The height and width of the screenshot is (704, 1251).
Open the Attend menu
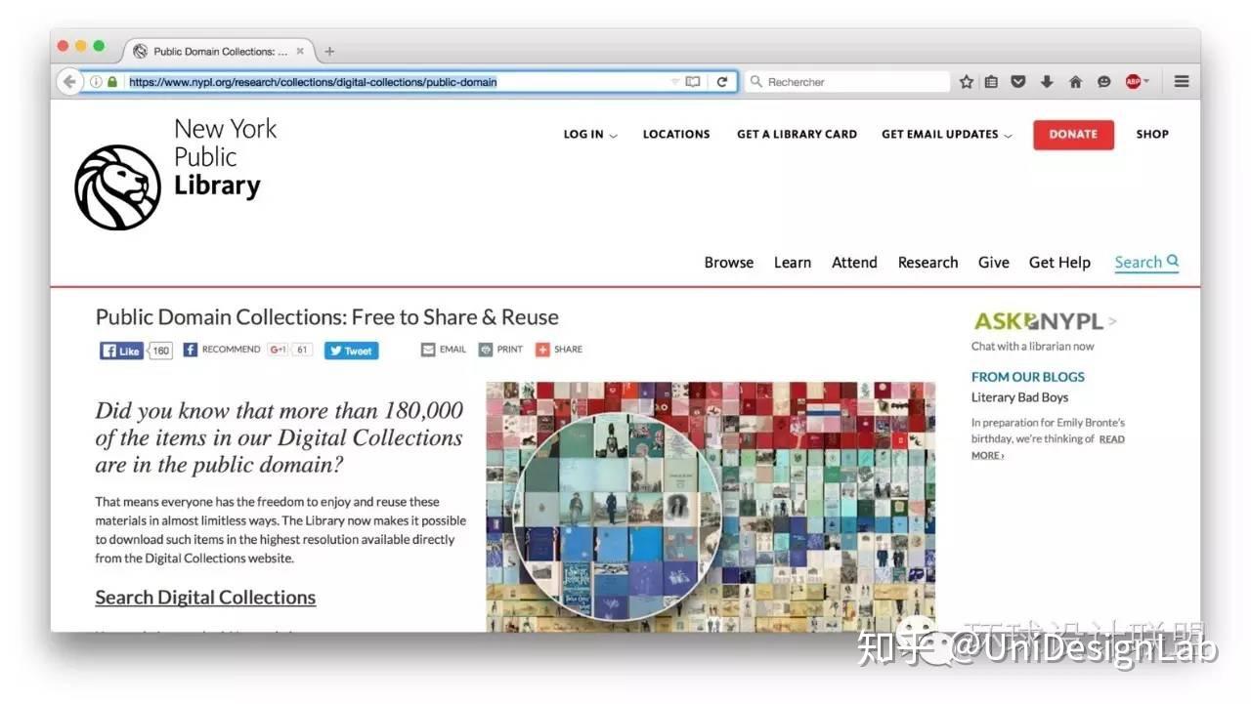tap(854, 263)
